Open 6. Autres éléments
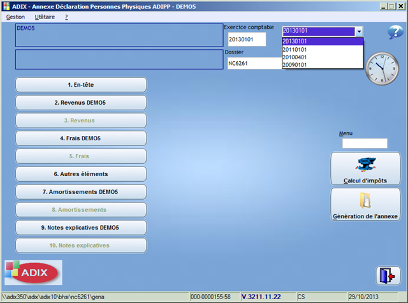 coord(81,174)
